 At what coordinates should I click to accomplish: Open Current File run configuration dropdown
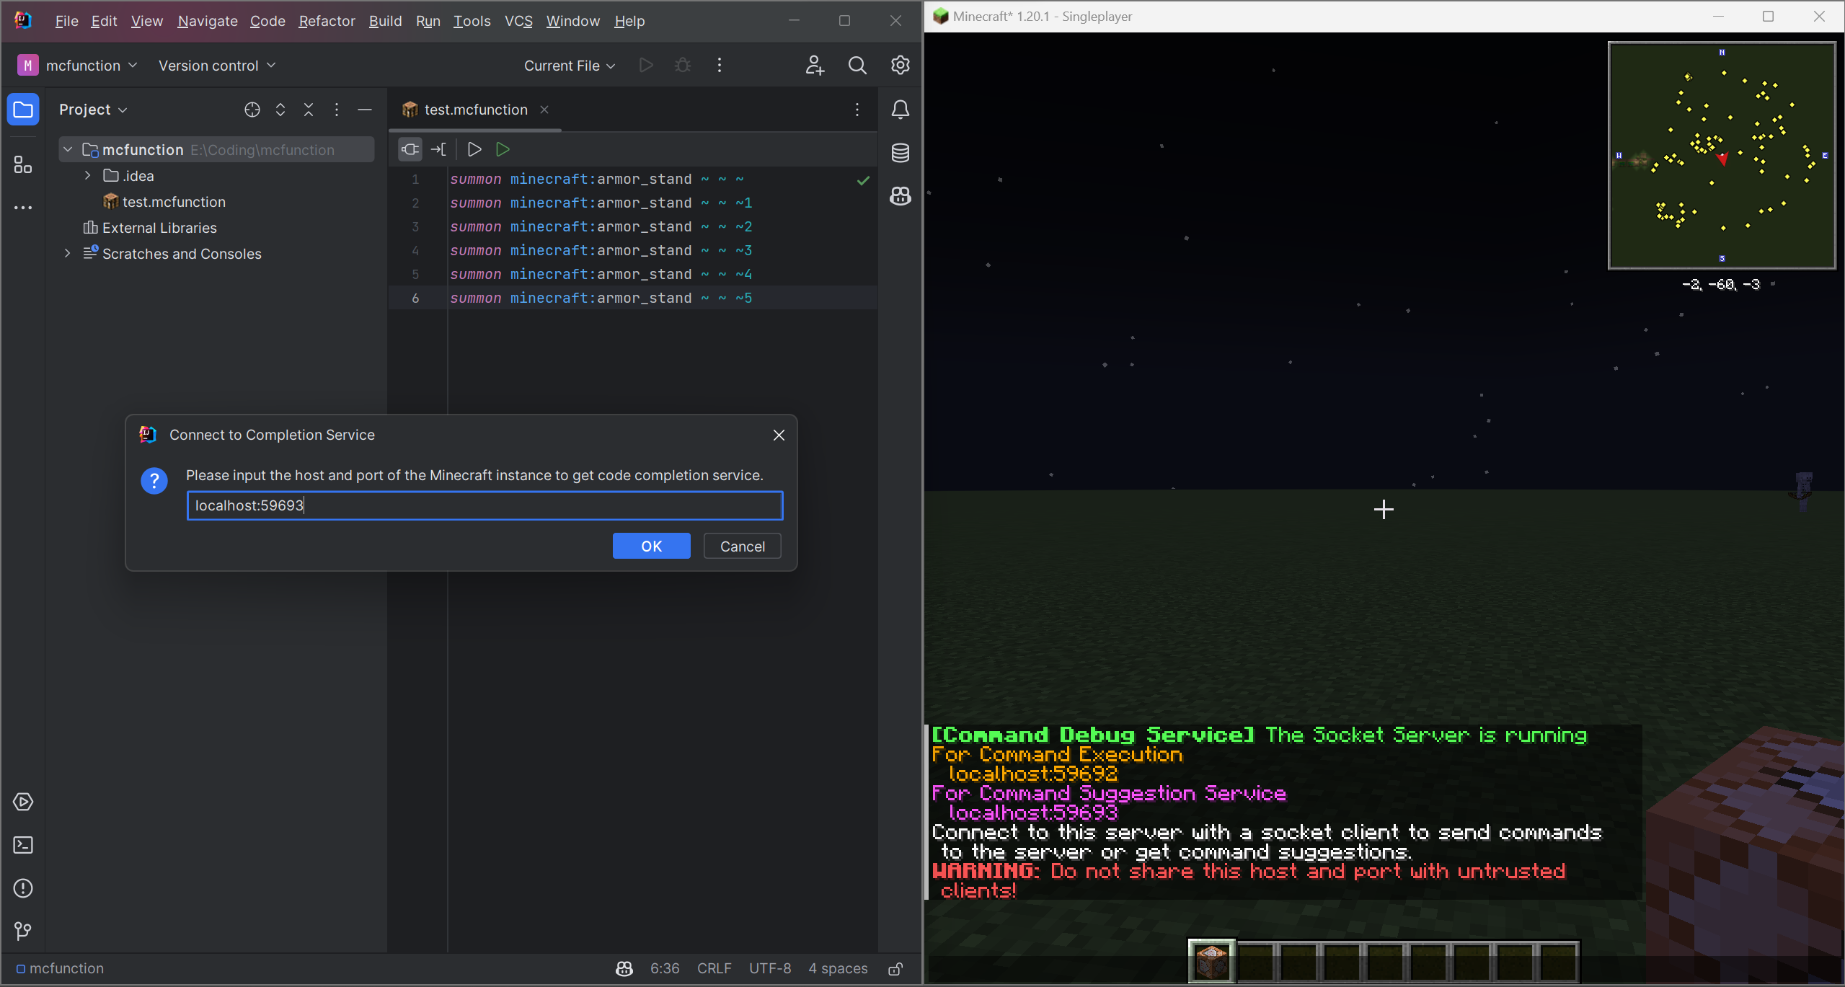click(570, 66)
